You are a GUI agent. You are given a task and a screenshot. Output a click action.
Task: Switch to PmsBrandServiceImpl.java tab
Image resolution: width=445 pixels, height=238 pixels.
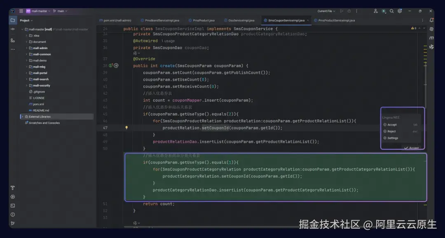pyautogui.click(x=160, y=21)
